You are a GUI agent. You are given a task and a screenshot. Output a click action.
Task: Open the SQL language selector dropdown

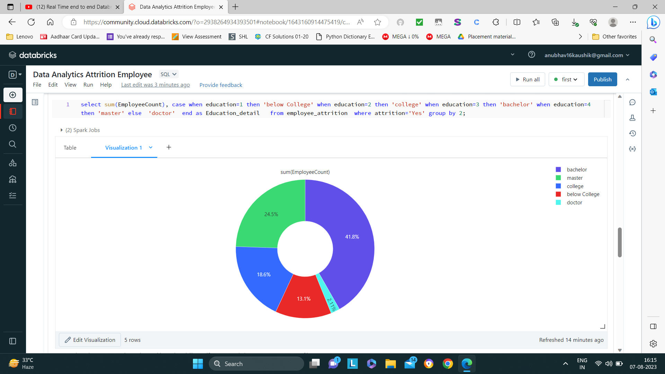point(168,74)
